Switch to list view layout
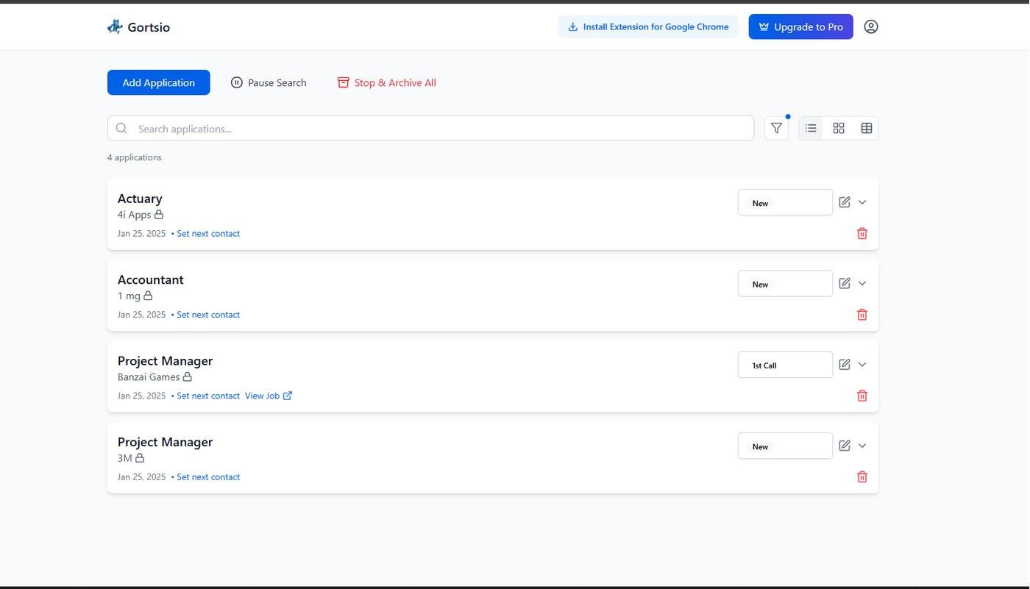Image resolution: width=1030 pixels, height=589 pixels. pos(811,129)
